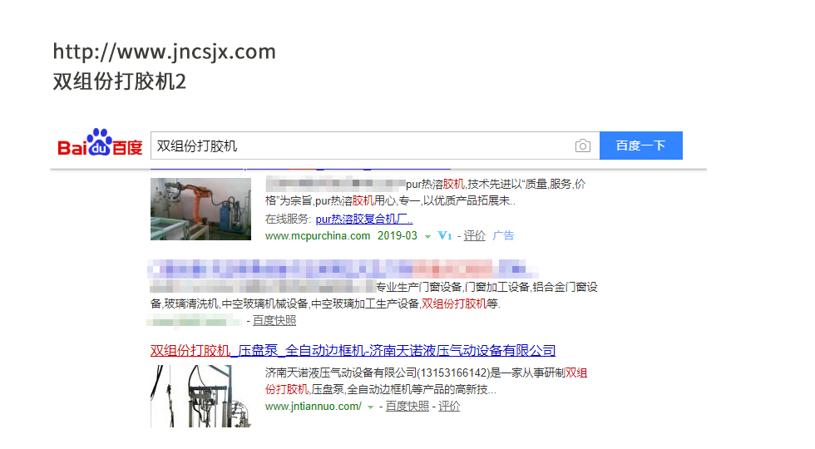Visit www.jntiannuo.com/ green URL
Image resolution: width=815 pixels, height=449 pixels.
[x=313, y=407]
